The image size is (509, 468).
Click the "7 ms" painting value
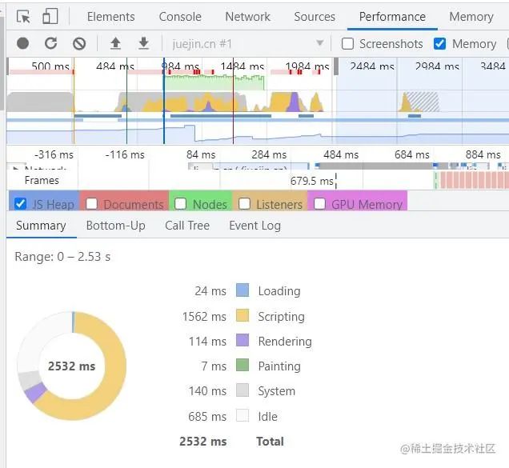[214, 366]
